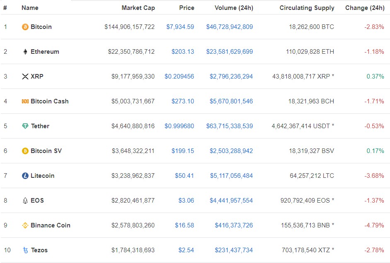Screen dimensions: 390x263
Task: Click Tezos price $2.54
Action: [186, 250]
